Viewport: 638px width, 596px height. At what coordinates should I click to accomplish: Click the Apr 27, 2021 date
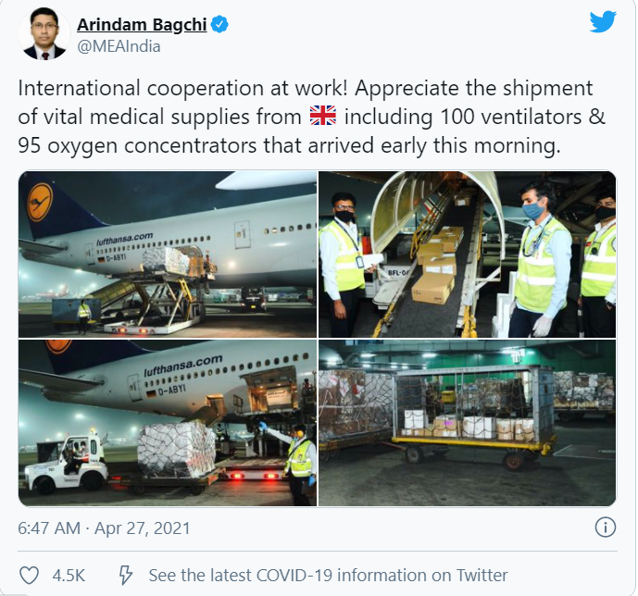tap(143, 528)
